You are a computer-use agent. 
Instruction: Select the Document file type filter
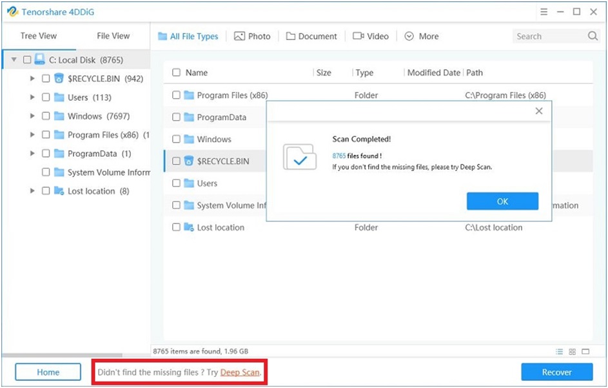pyautogui.click(x=311, y=36)
